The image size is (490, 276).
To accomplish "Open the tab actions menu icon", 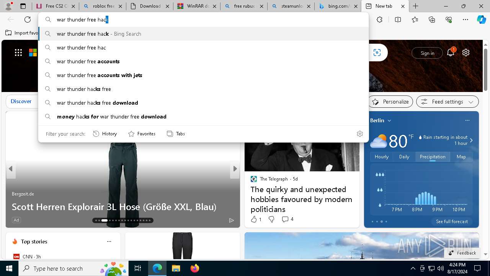I will [23, 6].
